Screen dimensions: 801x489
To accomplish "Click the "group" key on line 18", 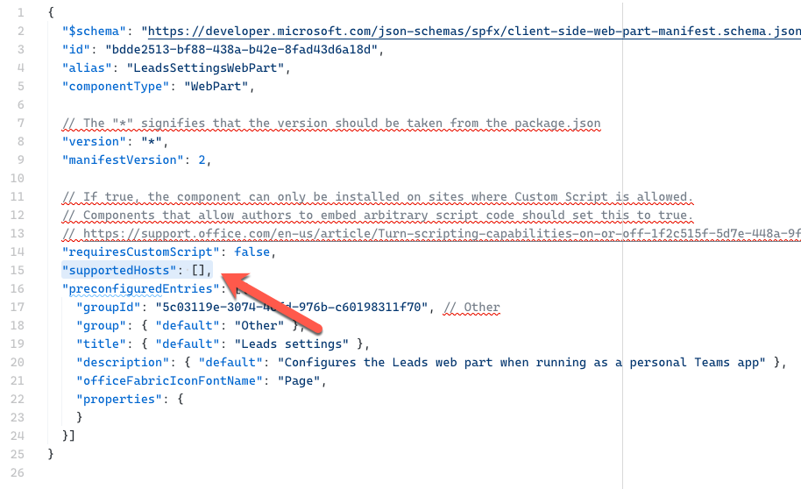I will [x=101, y=325].
